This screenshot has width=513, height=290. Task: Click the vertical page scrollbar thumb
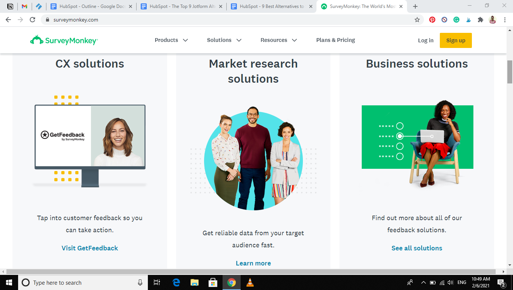tap(510, 72)
